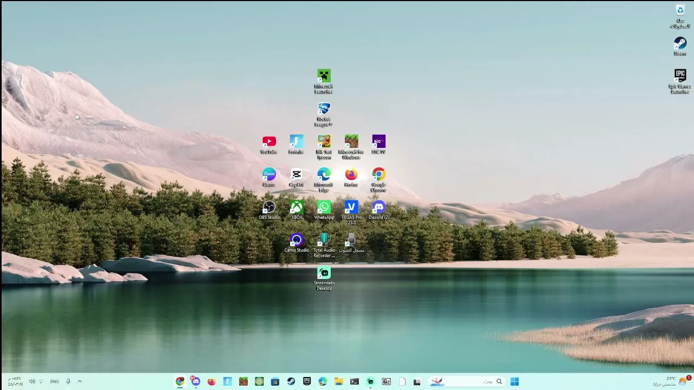
Task: Launch Epic Games from the taskbar
Action: [x=307, y=382]
